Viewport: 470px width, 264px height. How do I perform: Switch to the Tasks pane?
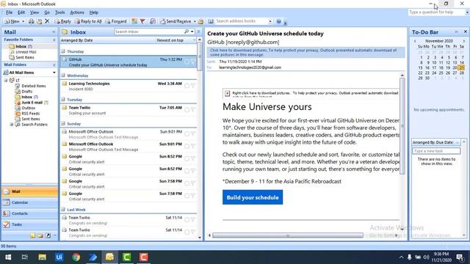(29, 224)
